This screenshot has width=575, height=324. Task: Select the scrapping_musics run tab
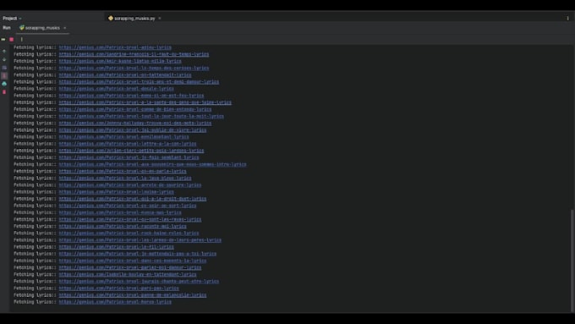(x=42, y=28)
